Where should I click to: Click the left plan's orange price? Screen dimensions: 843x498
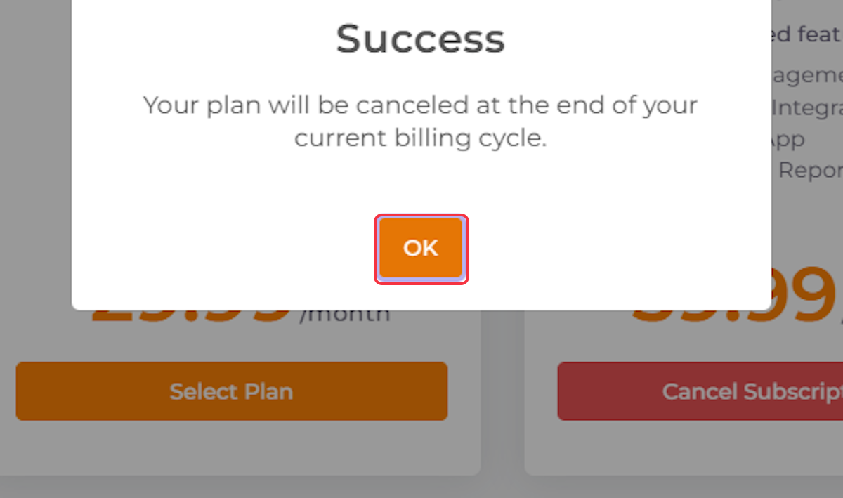pos(190,316)
